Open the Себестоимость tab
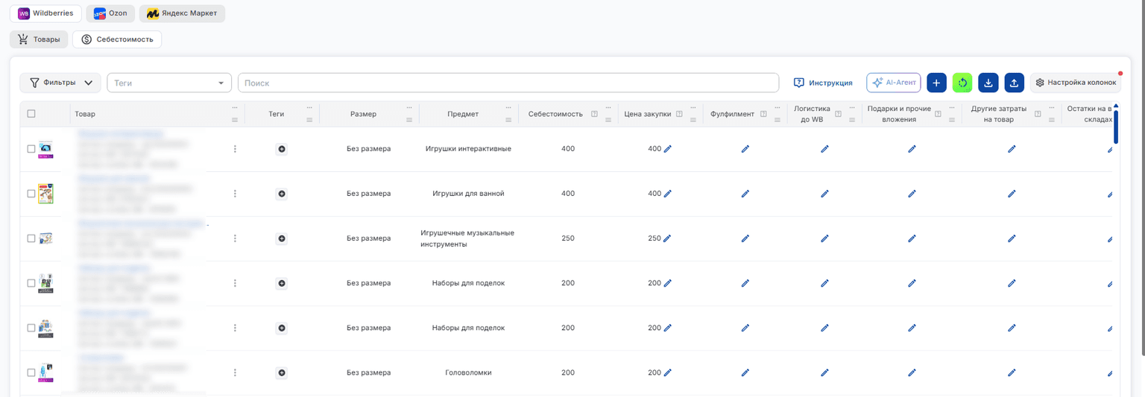The image size is (1145, 397). [117, 39]
